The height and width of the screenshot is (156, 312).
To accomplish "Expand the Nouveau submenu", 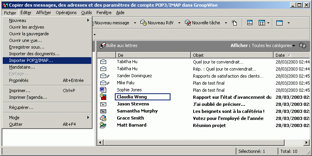I will (x=47, y=20).
